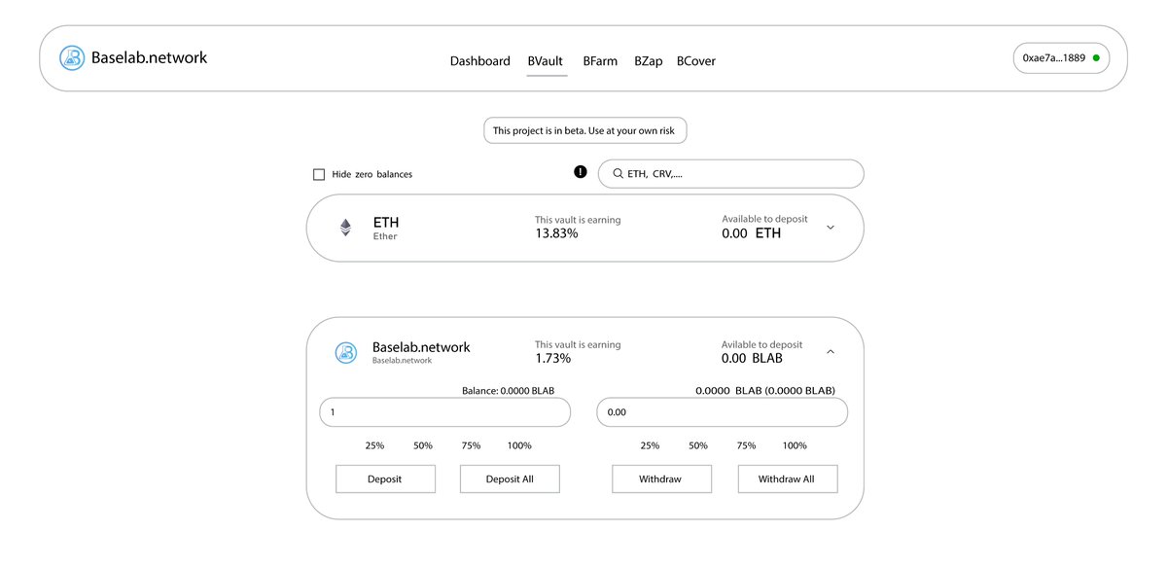Click 0.0000 BLAB (0.0000 BLAB) text

coord(765,390)
